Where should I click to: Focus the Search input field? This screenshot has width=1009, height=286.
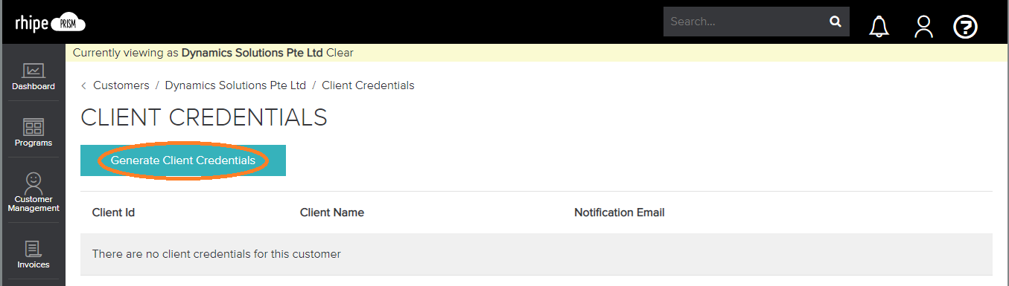[745, 22]
